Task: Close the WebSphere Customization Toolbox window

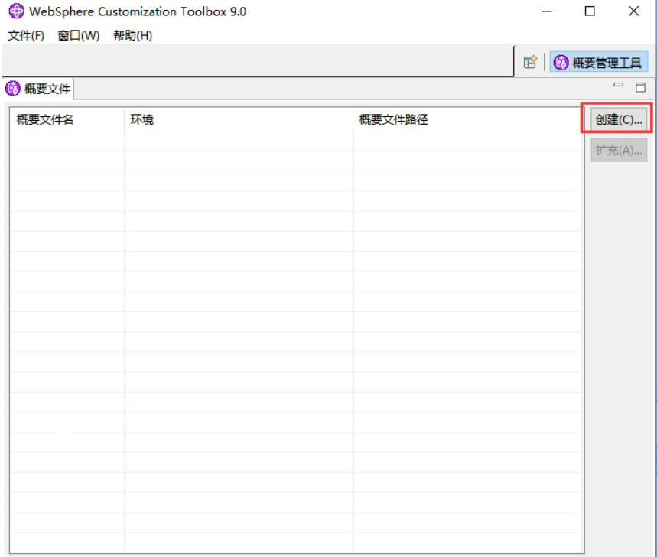Action: coord(633,11)
